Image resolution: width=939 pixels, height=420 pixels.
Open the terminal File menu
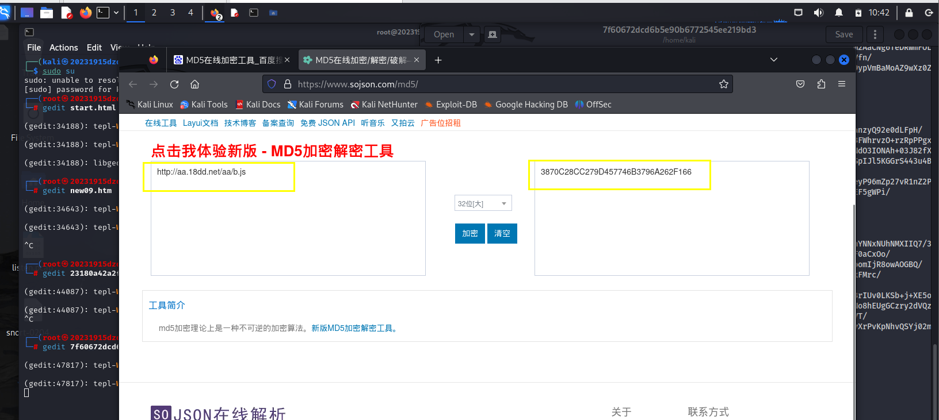[34, 48]
